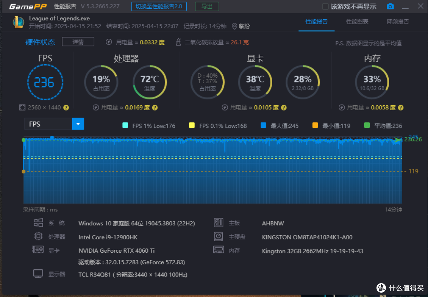Viewport: 428px width, 297px height.
Task: Click the help icon beside 0.0169 度
Action: click(155, 108)
